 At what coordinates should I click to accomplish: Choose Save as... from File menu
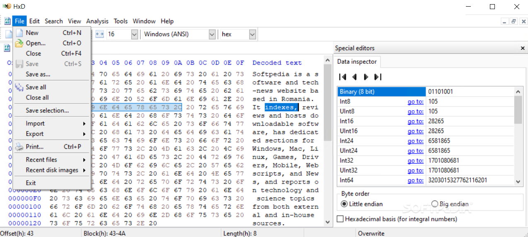(52, 74)
